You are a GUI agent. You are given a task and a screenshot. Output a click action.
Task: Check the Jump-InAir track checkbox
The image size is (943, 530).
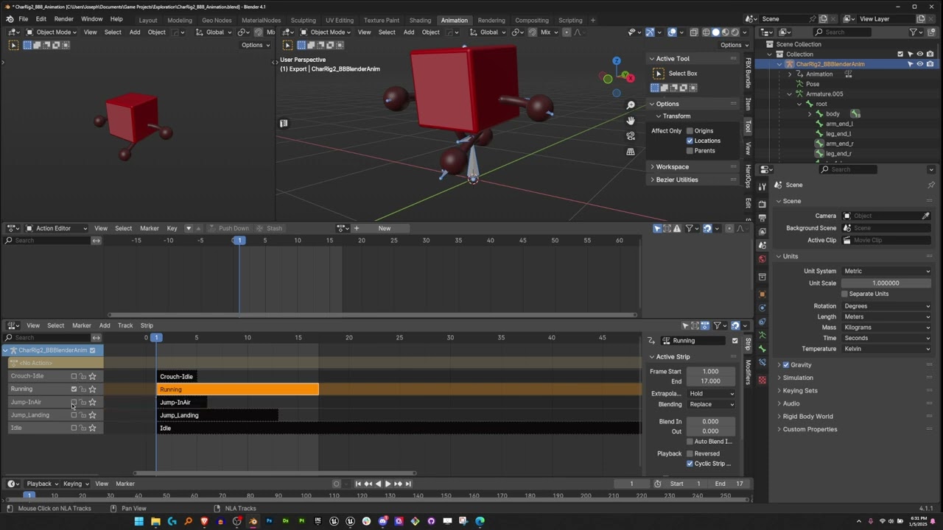[74, 402]
